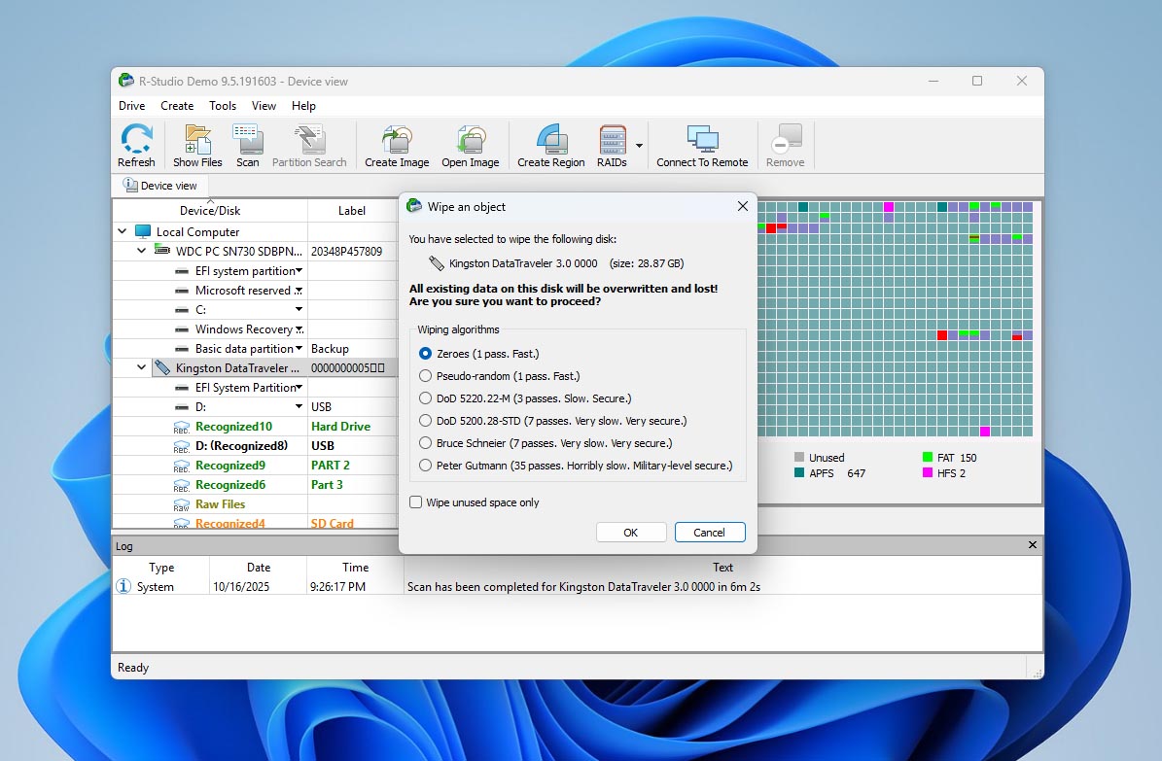Viewport: 1162px width, 761px height.
Task: Launch Partition Search
Action: click(x=310, y=144)
